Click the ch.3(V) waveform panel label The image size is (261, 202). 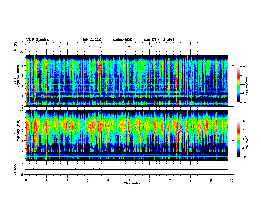point(15,169)
